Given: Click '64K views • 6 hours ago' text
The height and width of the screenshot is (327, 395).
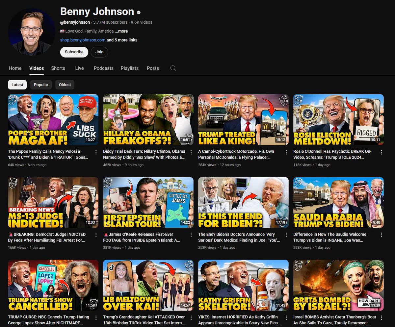Looking at the screenshot, I should (x=27, y=165).
